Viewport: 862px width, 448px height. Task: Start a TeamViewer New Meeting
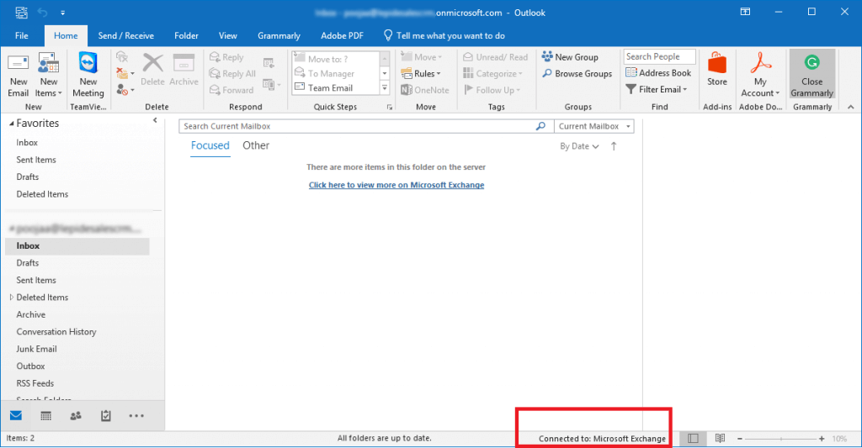(x=88, y=76)
